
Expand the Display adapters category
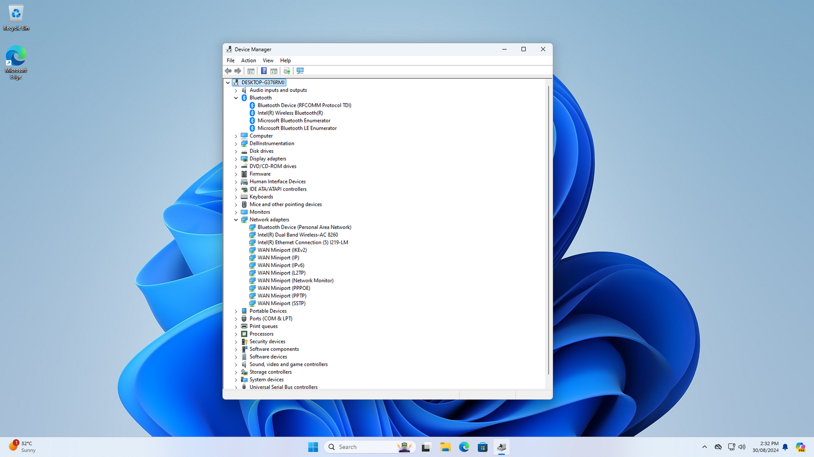point(236,159)
